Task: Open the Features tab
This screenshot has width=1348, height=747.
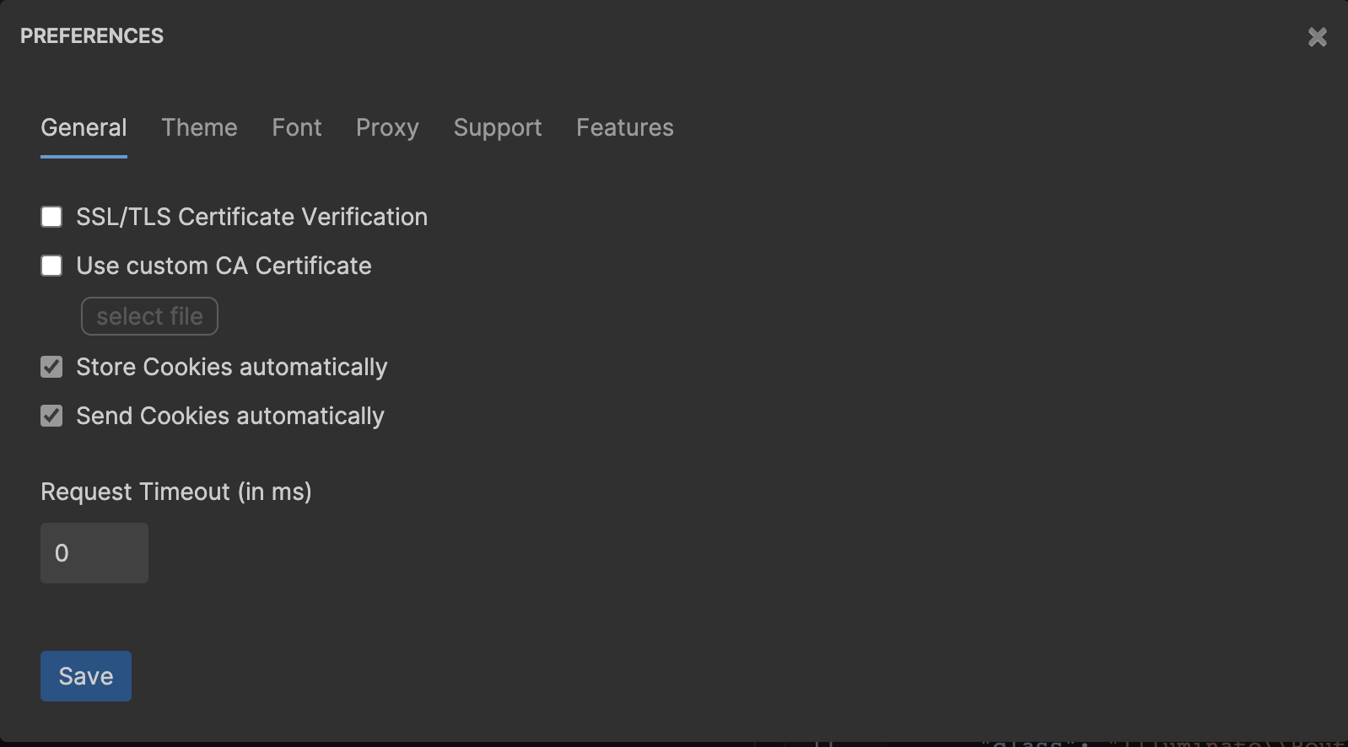Action: click(x=624, y=127)
